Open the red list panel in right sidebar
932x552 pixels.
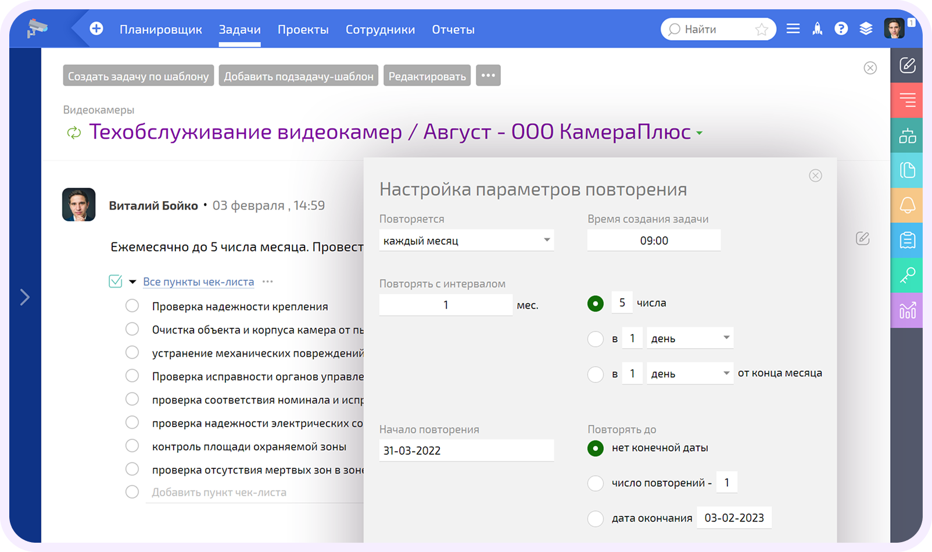point(906,100)
